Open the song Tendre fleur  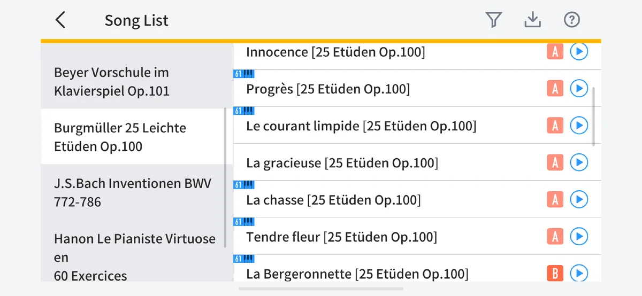click(341, 237)
